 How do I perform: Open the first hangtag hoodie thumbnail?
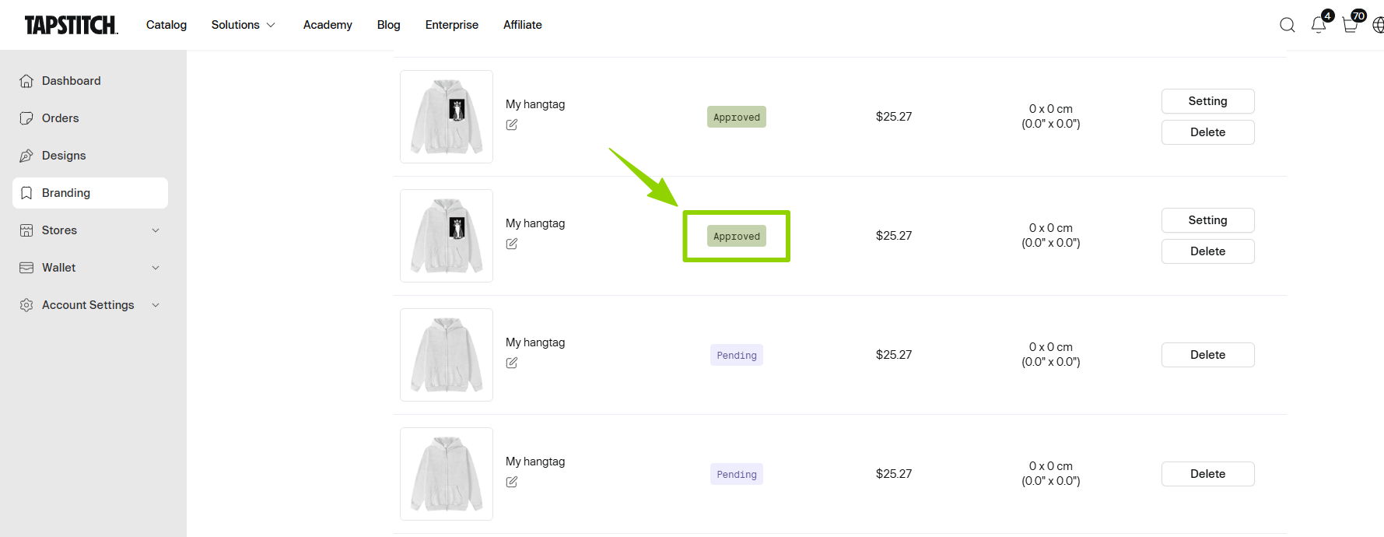click(x=447, y=117)
